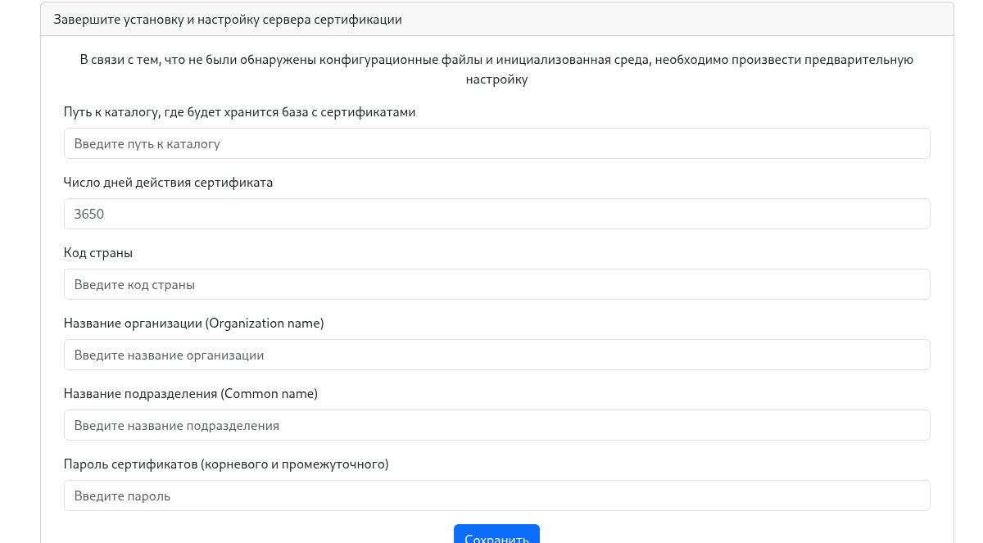
Task: Click the Common name input field
Action: 496,425
